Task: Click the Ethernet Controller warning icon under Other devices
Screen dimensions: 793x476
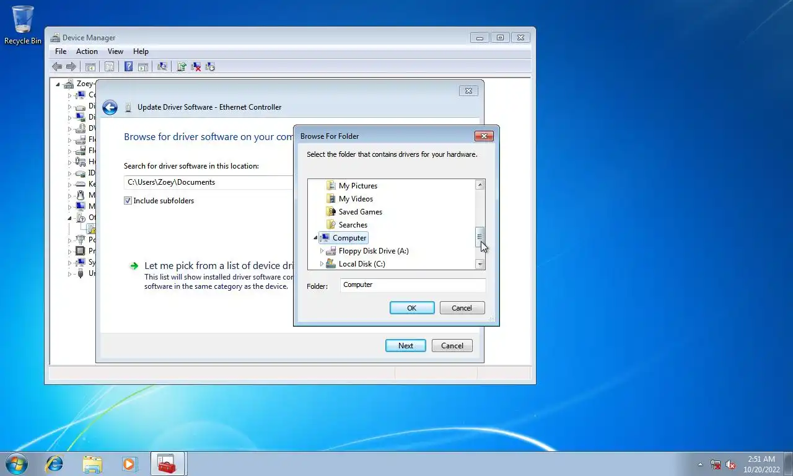Action: (90, 229)
